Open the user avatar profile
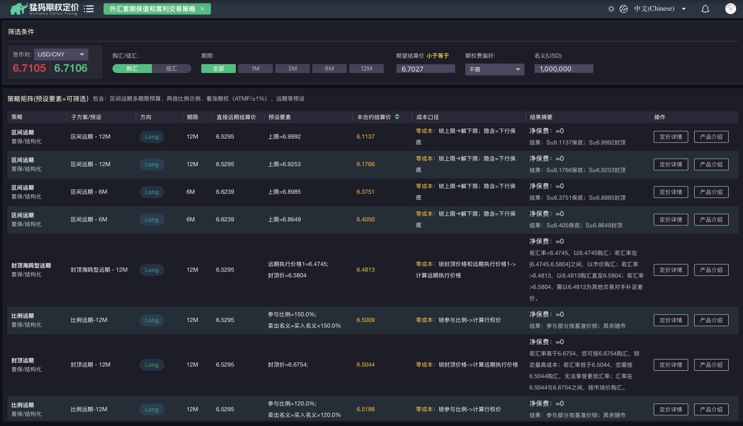This screenshot has height=426, width=743. click(x=731, y=9)
